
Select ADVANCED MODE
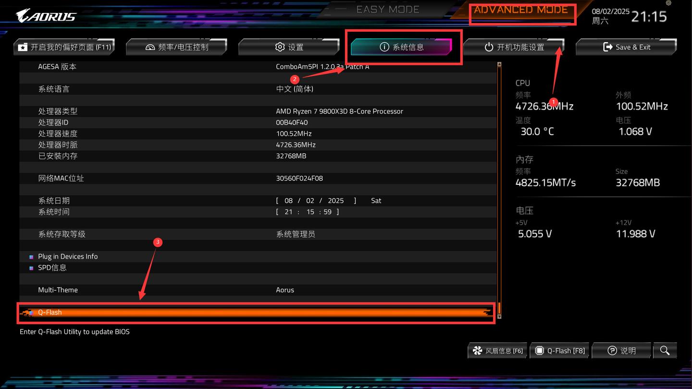tap(521, 10)
